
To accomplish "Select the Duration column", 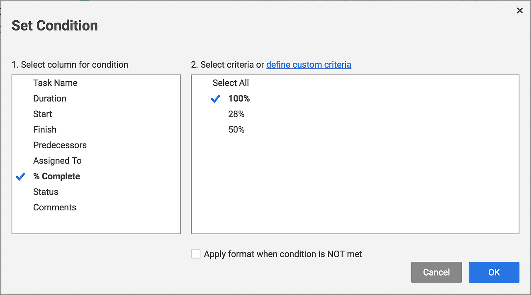I will coord(50,98).
